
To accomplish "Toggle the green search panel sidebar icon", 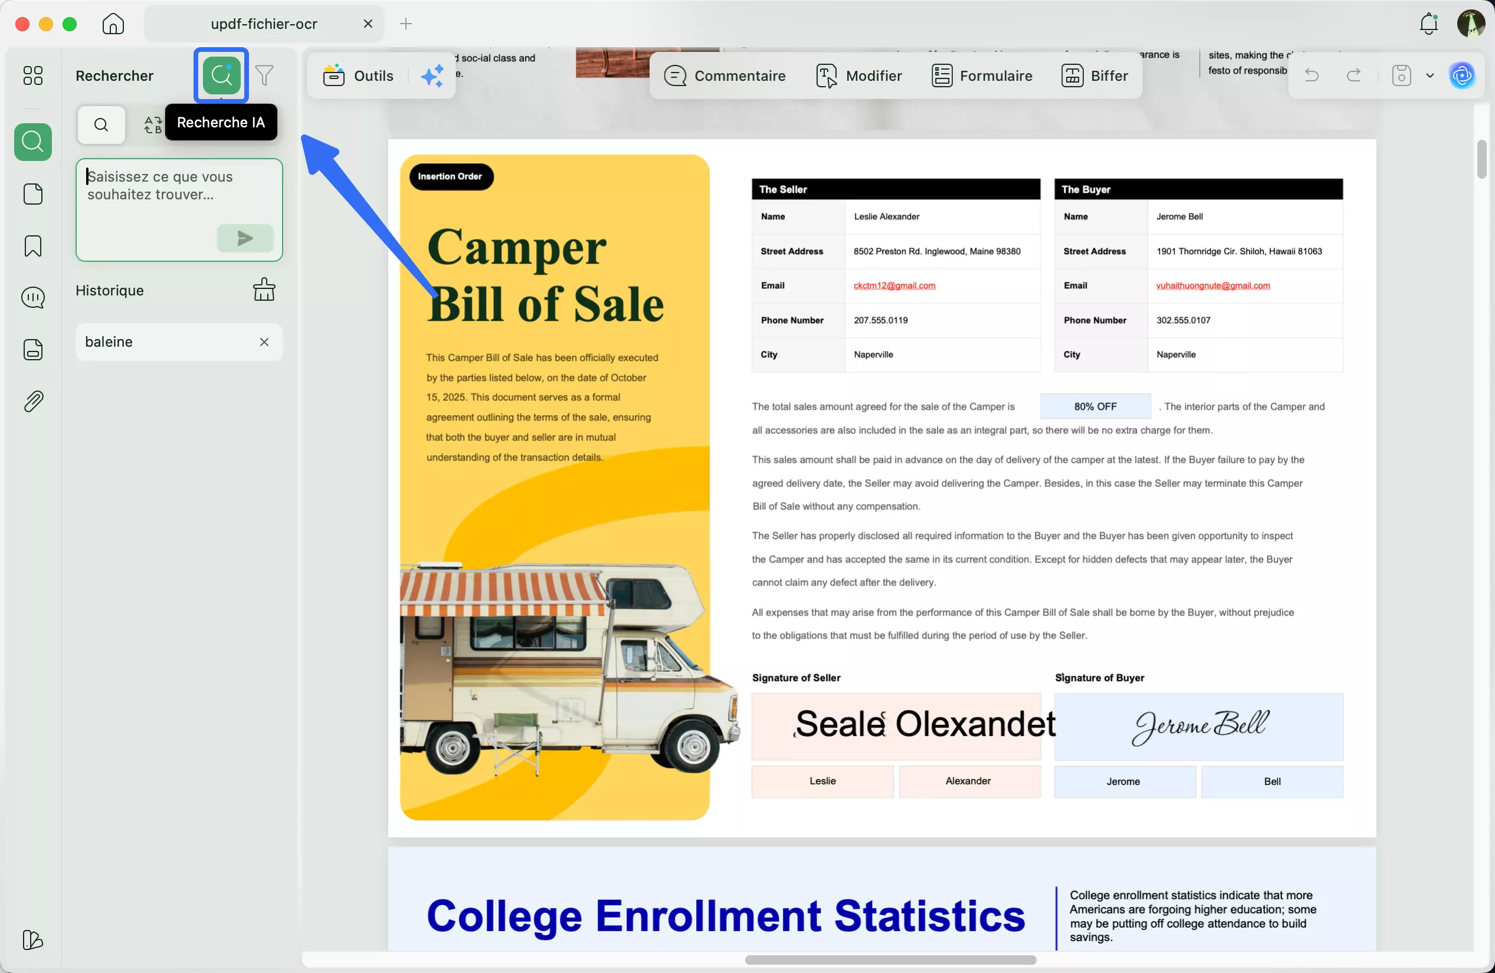I will 32,142.
